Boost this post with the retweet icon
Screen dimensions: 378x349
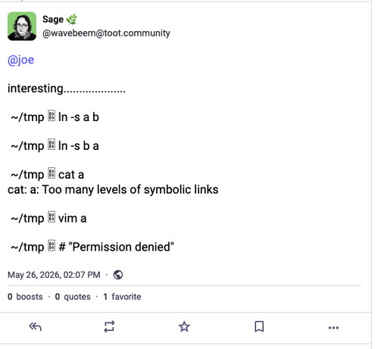pyautogui.click(x=109, y=326)
